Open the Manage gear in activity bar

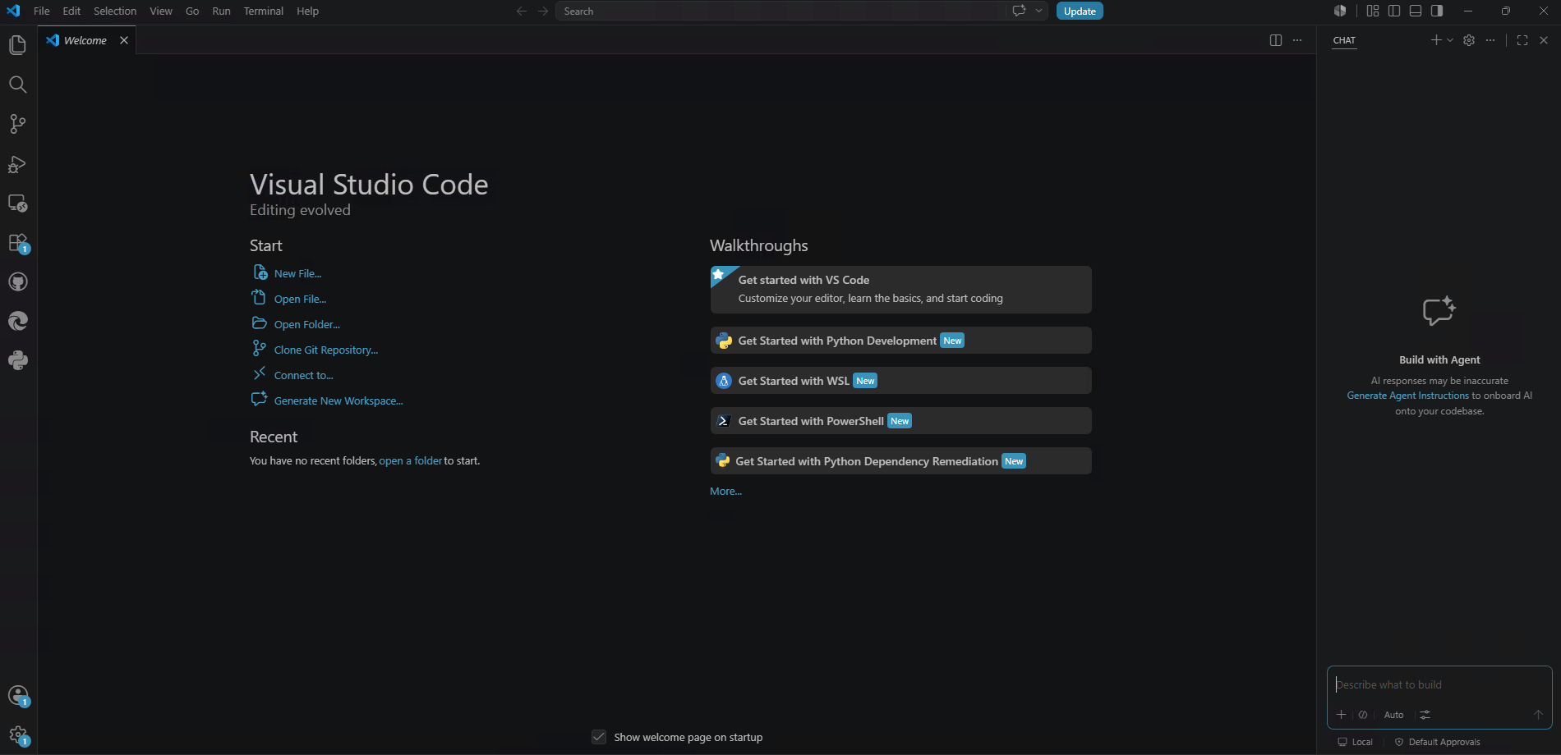[x=18, y=735]
